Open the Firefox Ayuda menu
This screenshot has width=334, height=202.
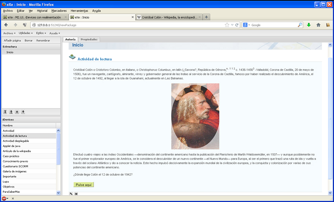pos(96,10)
